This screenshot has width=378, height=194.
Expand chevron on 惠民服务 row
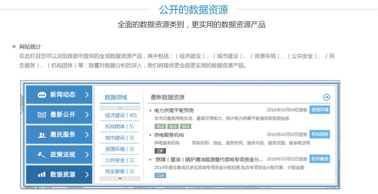pos(87,135)
